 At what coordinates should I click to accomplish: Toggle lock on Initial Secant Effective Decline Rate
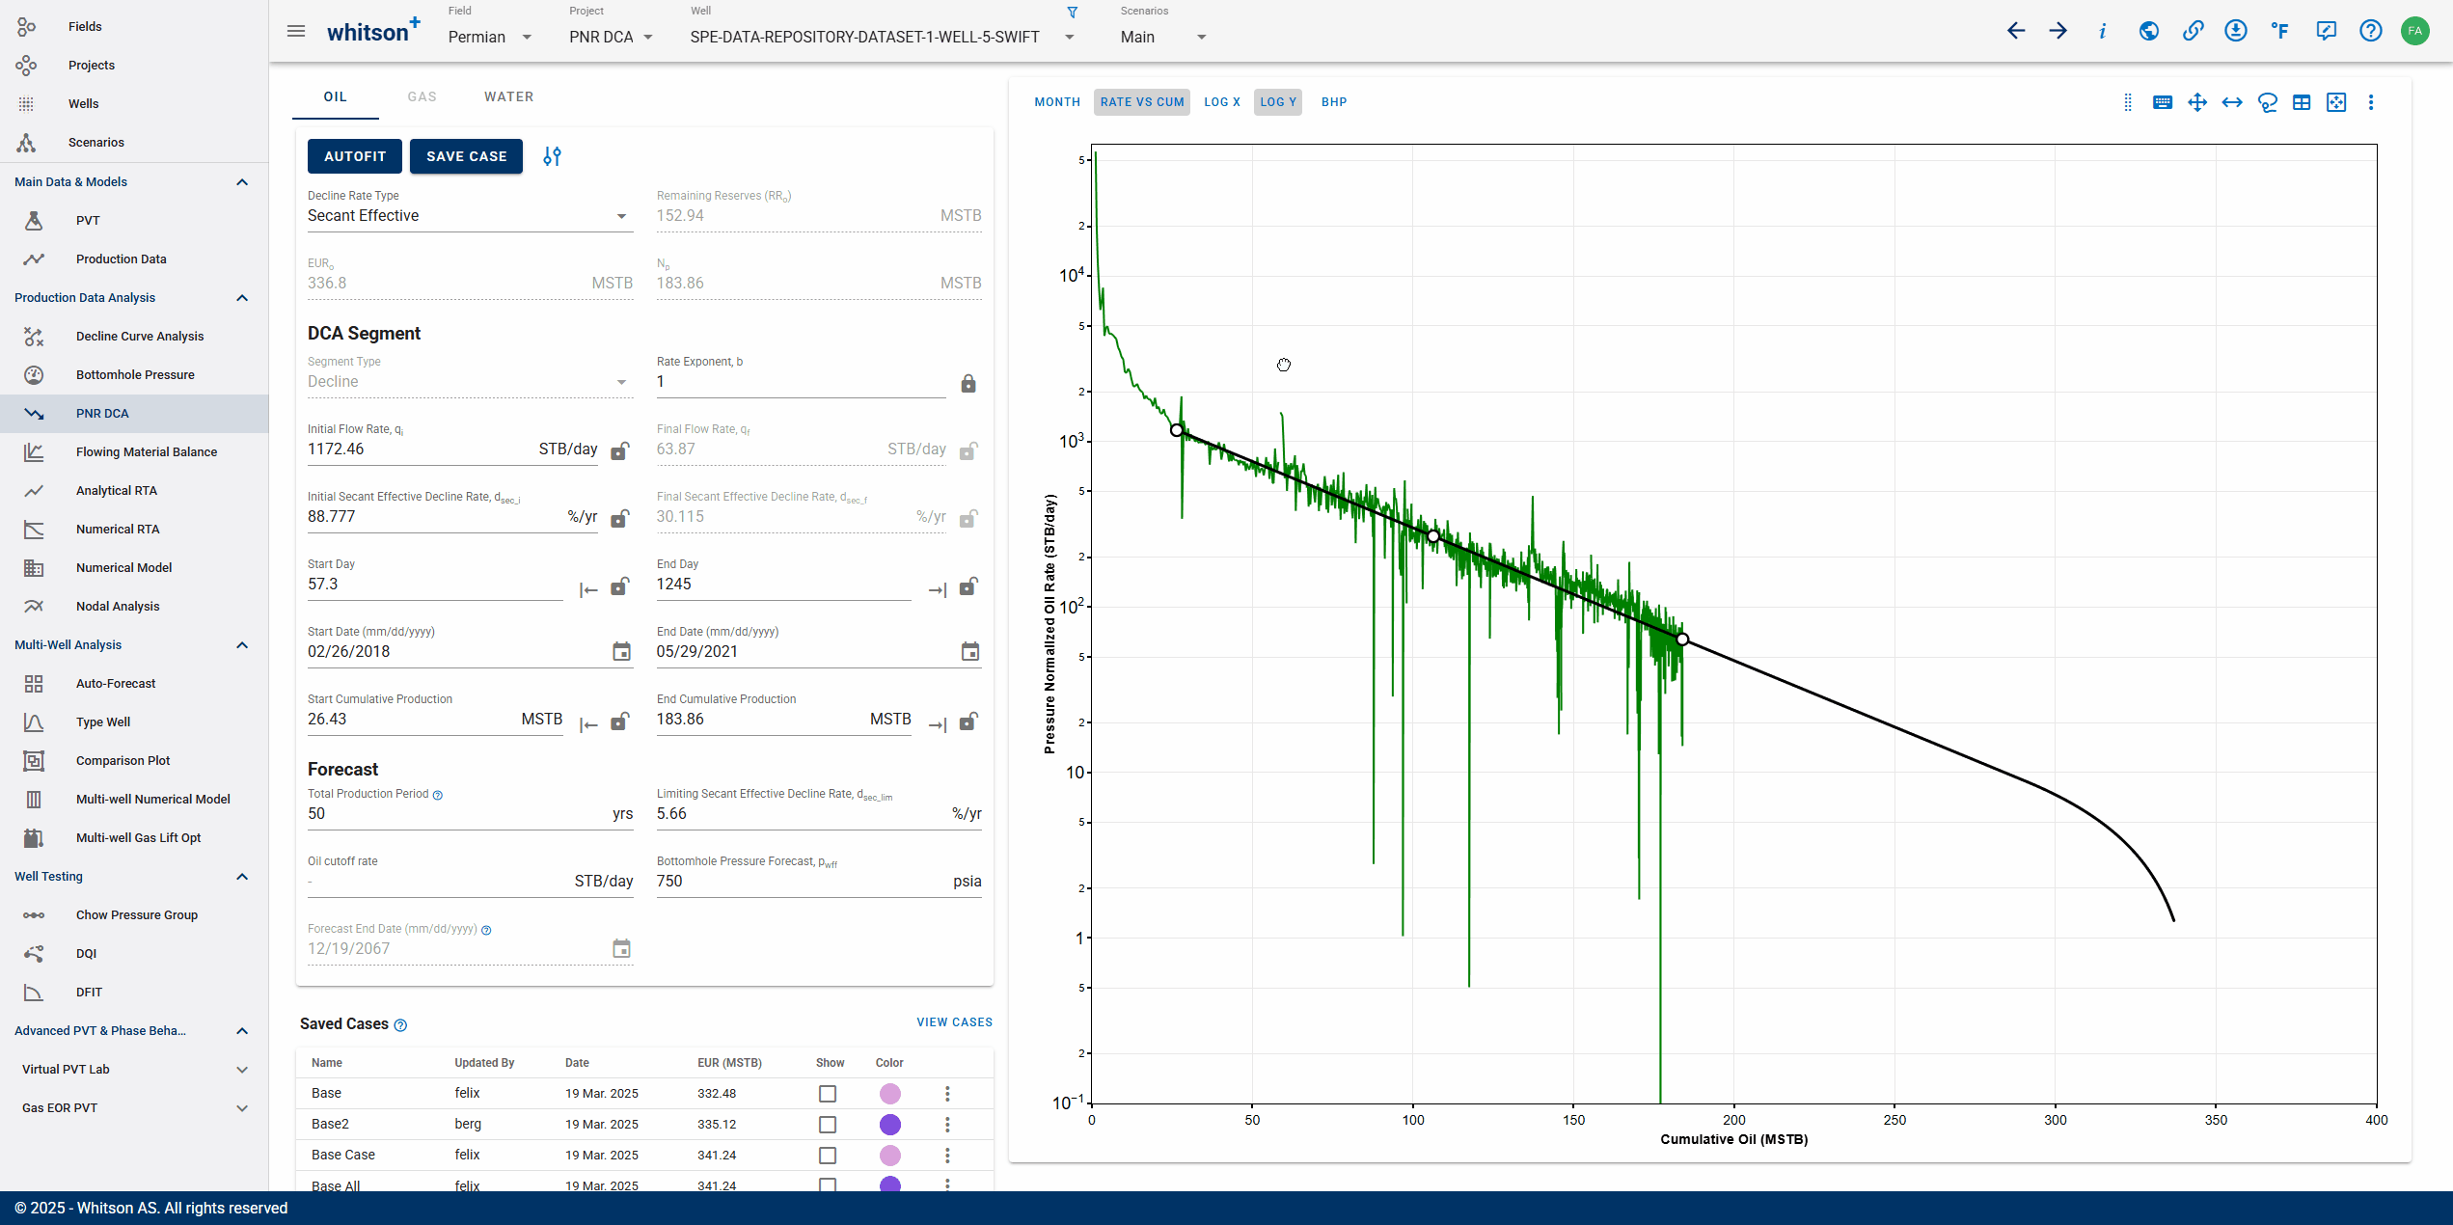[x=620, y=518]
